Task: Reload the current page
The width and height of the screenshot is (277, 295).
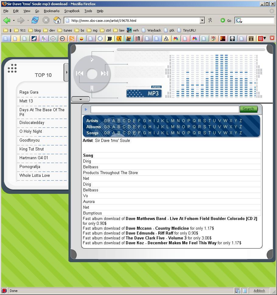Action: pos(35,20)
